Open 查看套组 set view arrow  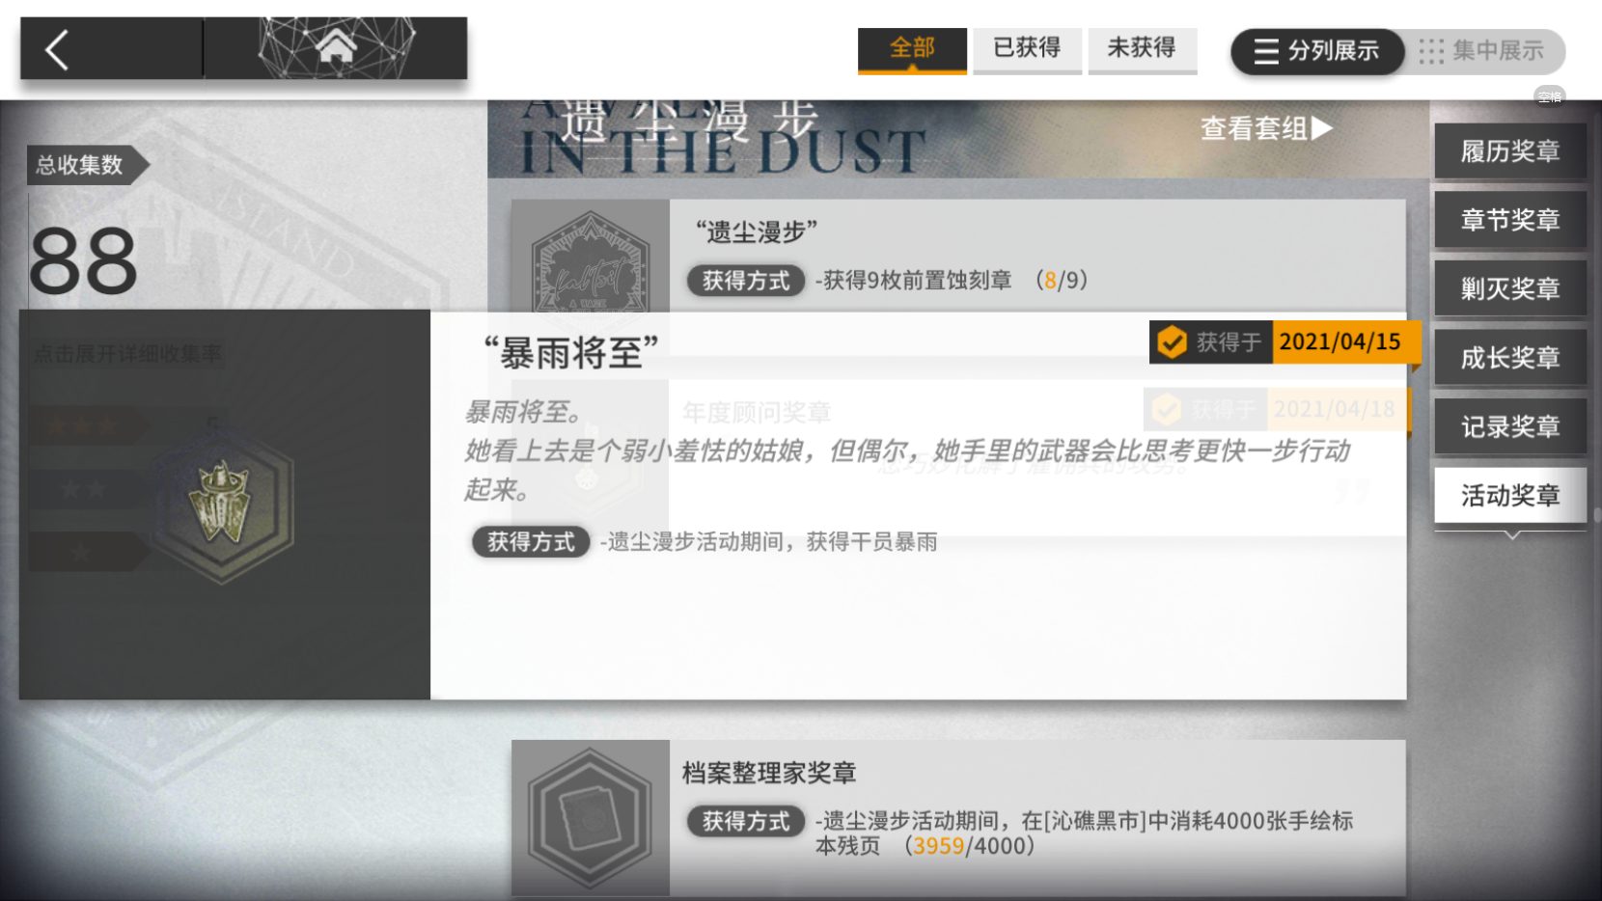[x=1266, y=128]
